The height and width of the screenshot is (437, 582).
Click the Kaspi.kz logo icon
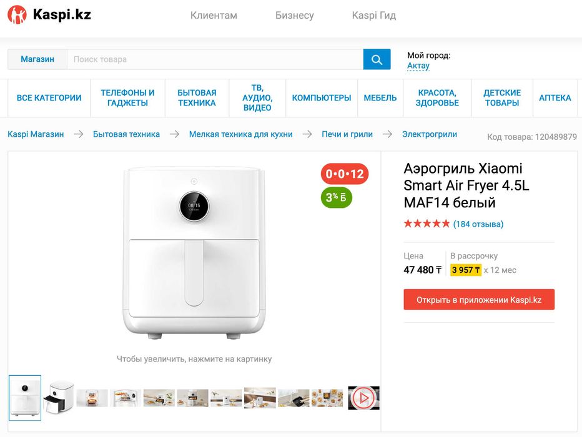(17, 15)
